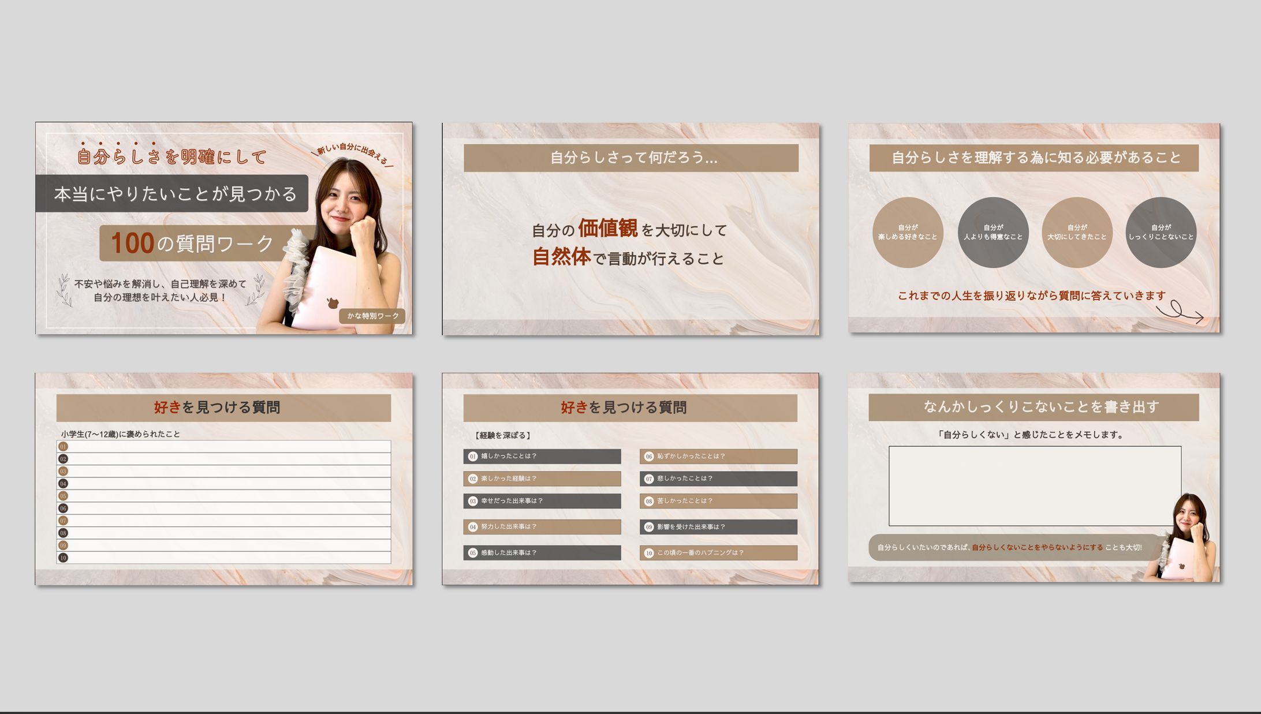Click the 感動した出来事は？ question bar
The height and width of the screenshot is (714, 1261).
coord(542,552)
